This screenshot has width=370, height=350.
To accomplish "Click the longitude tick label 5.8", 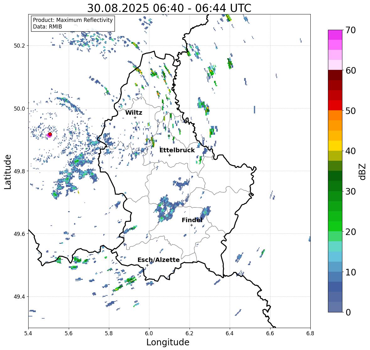I will pos(109,333).
